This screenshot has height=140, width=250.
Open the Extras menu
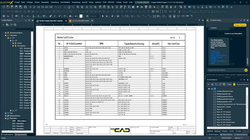[x=91, y=2]
